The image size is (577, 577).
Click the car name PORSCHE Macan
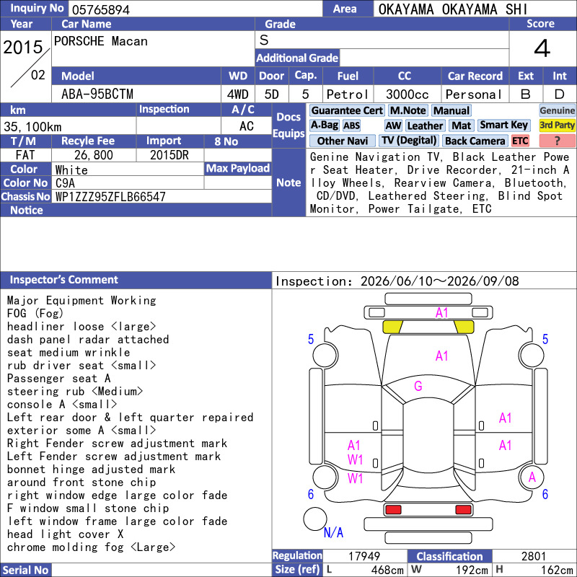[101, 41]
